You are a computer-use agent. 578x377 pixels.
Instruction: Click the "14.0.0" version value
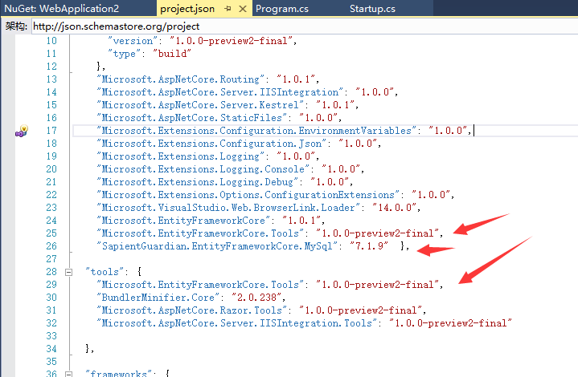(x=395, y=208)
